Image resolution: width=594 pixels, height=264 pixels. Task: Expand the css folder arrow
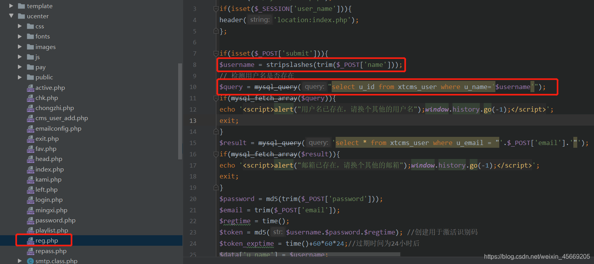click(x=20, y=26)
